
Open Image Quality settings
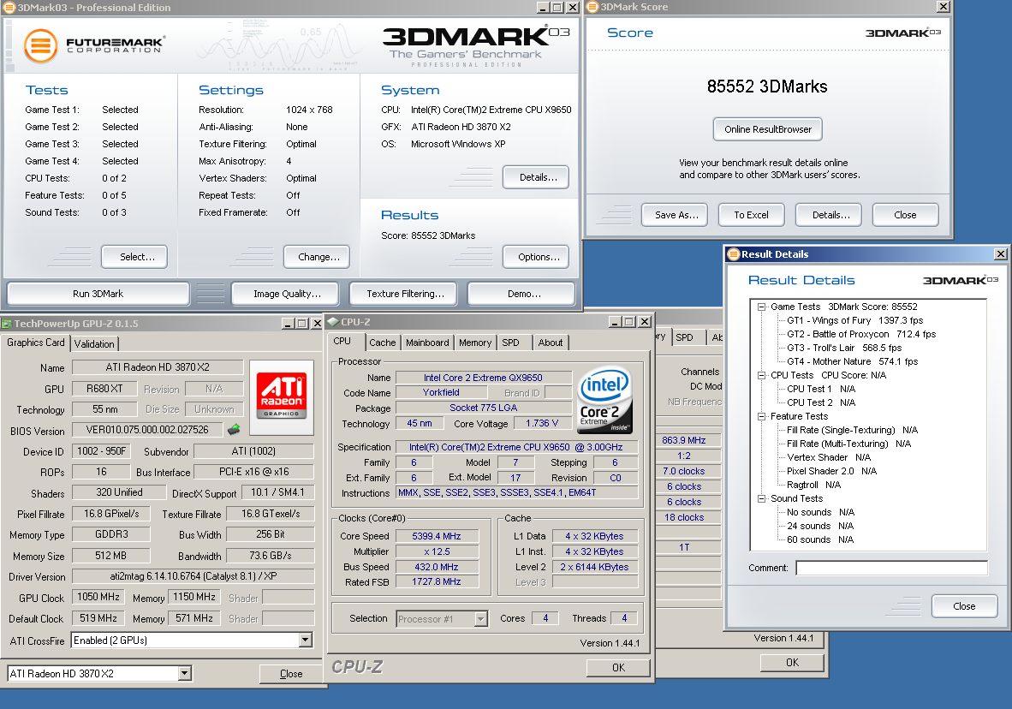point(287,294)
